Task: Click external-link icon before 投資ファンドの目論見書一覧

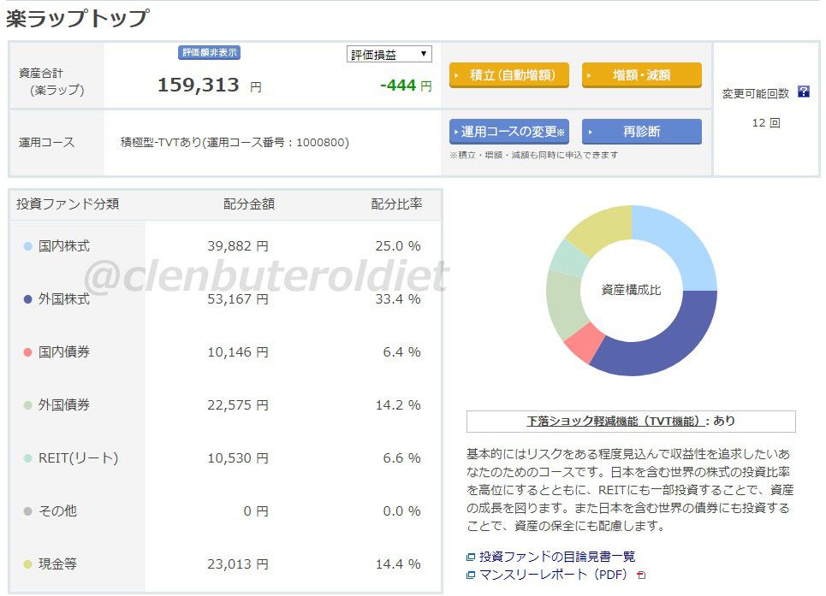Action: tap(471, 557)
